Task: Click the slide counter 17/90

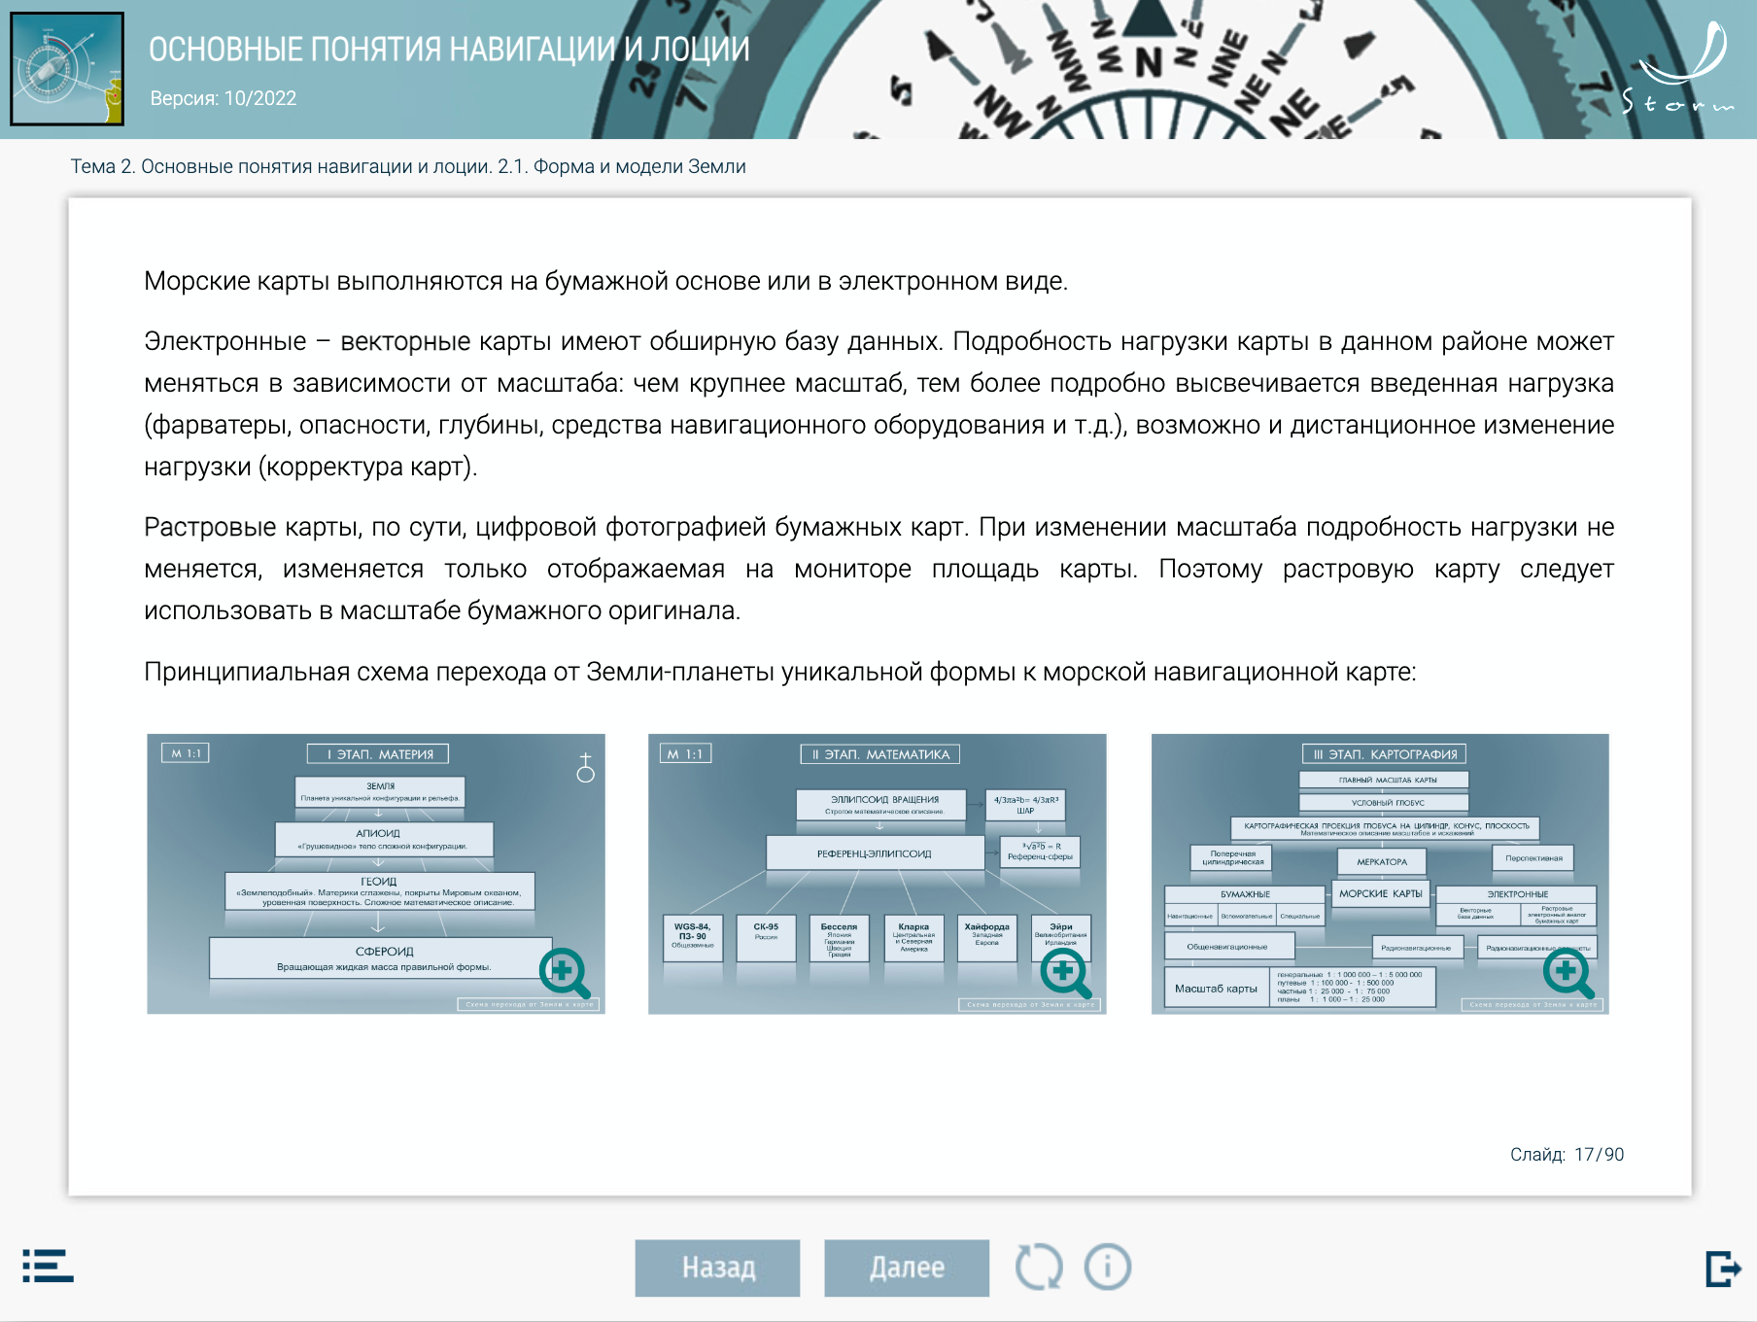Action: (x=1567, y=1155)
